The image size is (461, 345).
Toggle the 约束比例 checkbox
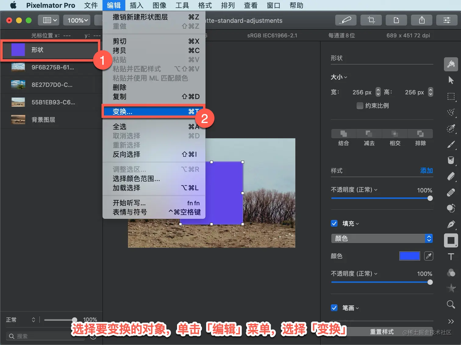[360, 106]
